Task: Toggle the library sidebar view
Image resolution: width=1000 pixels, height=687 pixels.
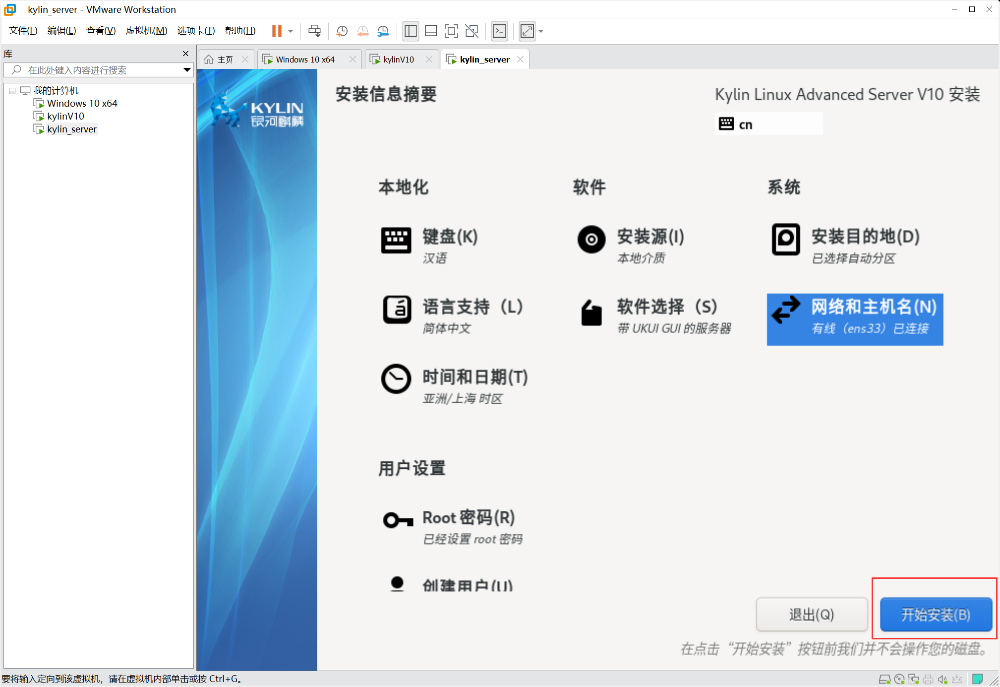Action: point(411,31)
